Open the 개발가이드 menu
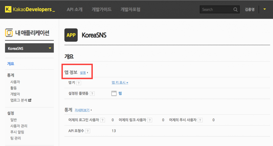 pyautogui.click(x=102, y=9)
